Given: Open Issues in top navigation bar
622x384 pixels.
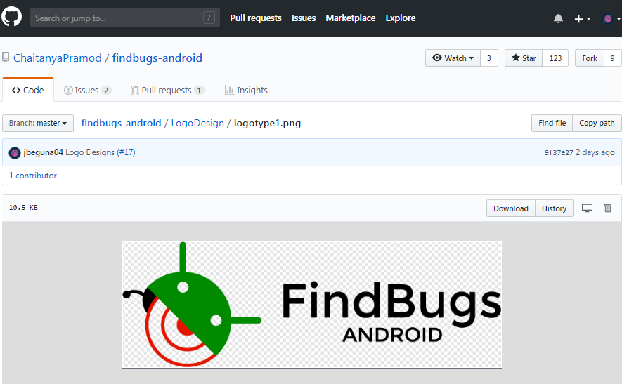Looking at the screenshot, I should (x=304, y=18).
